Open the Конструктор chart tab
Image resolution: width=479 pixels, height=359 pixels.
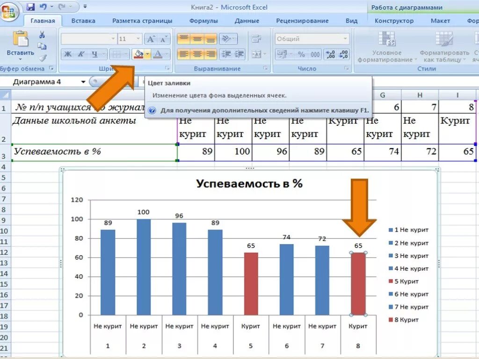[394, 21]
